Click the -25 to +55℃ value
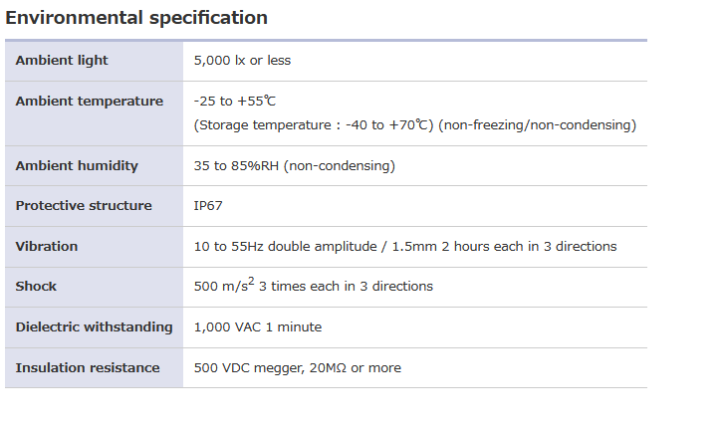Viewport: 723px width, 430px height. (235, 101)
